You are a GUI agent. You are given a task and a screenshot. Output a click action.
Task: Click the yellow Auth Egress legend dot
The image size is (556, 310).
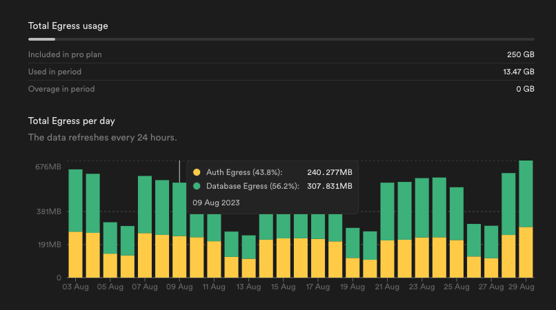pyautogui.click(x=197, y=172)
